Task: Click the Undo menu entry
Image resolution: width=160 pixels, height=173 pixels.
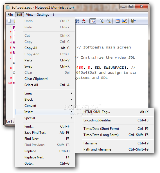Action: (x=45, y=21)
